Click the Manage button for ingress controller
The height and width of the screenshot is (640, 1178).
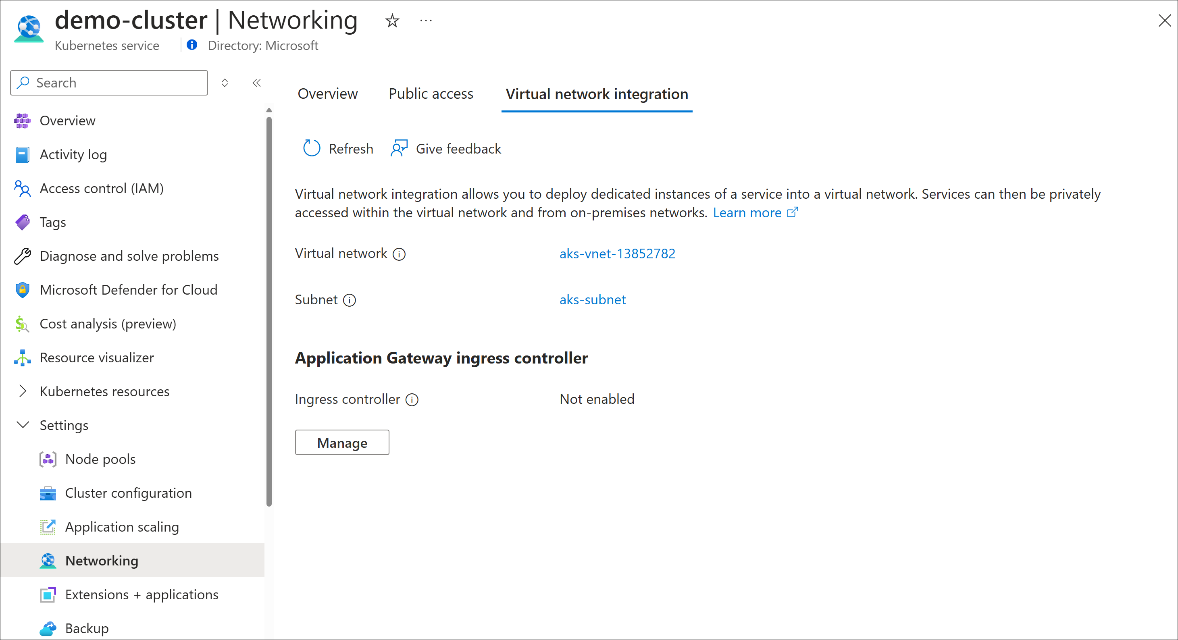click(342, 443)
